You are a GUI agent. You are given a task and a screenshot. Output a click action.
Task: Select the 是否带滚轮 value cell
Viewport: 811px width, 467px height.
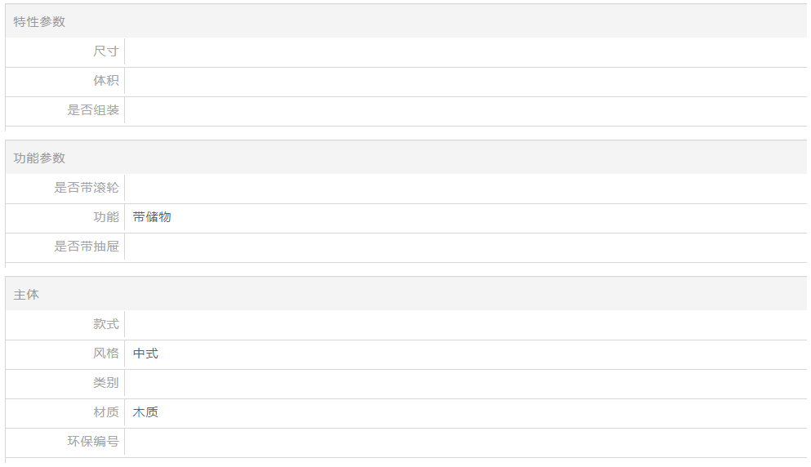click(466, 189)
